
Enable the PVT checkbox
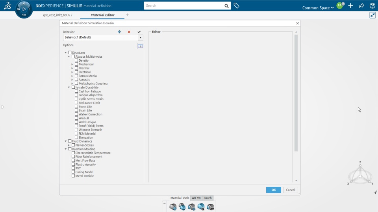73,168
